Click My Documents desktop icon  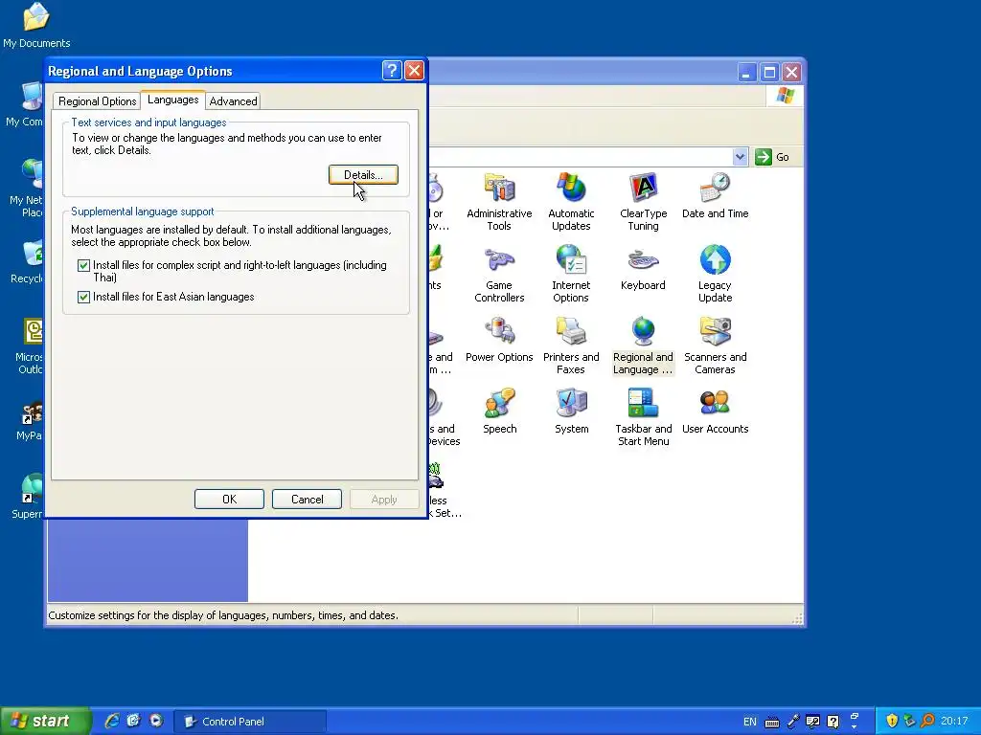click(x=36, y=26)
